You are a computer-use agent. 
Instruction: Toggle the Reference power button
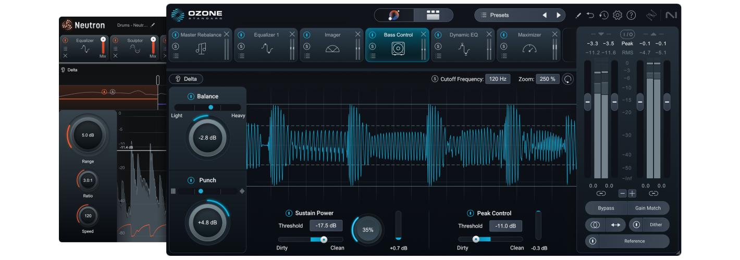point(593,241)
